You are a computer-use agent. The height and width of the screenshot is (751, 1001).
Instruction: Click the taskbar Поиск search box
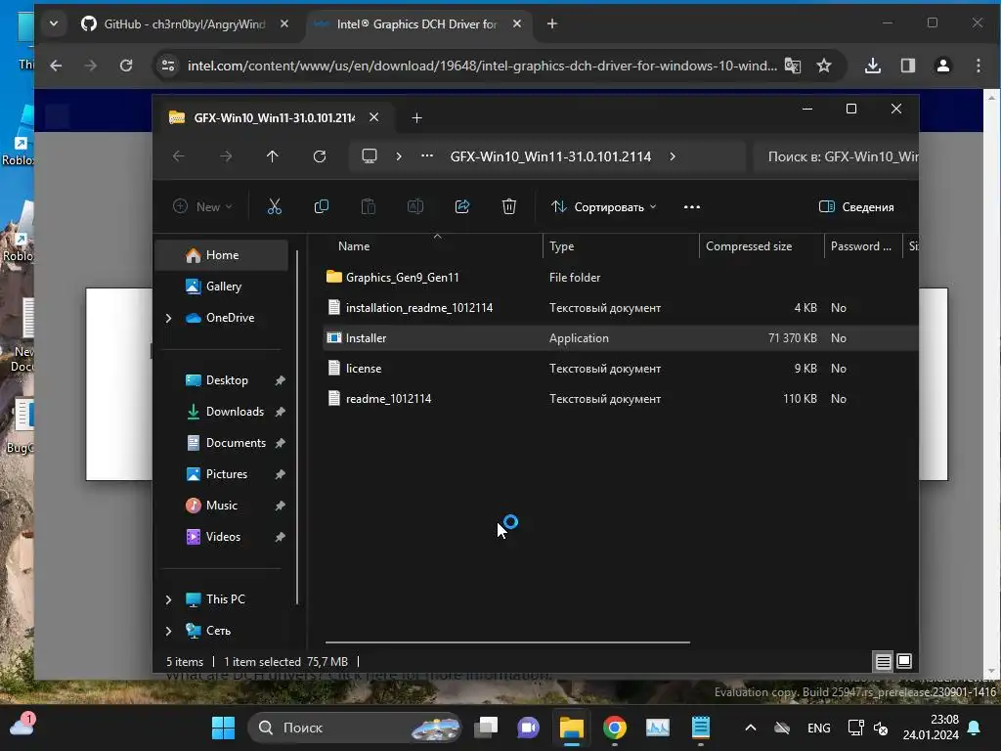[x=354, y=728]
